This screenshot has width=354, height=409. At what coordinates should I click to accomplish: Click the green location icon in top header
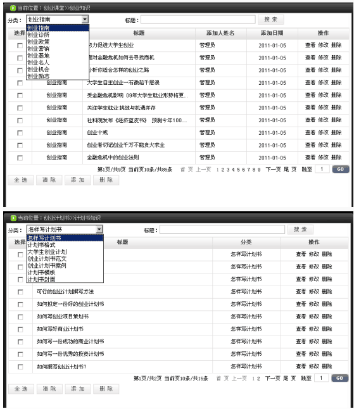(x=13, y=8)
